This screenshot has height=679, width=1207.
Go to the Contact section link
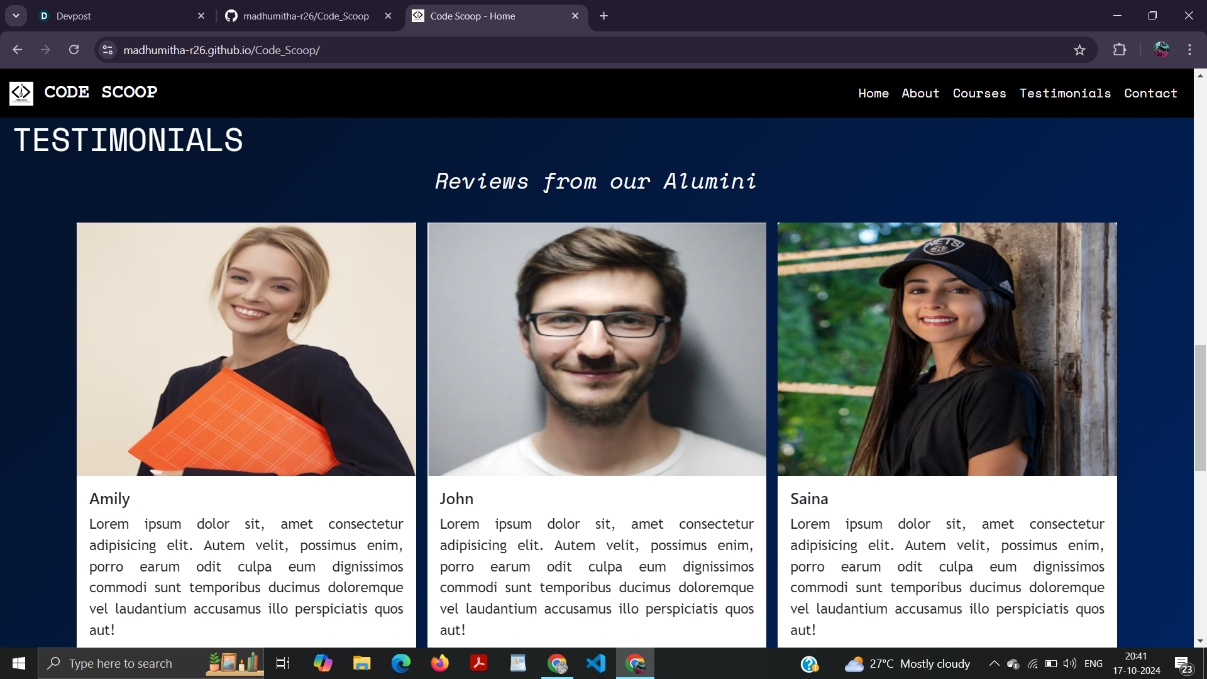pyautogui.click(x=1150, y=93)
